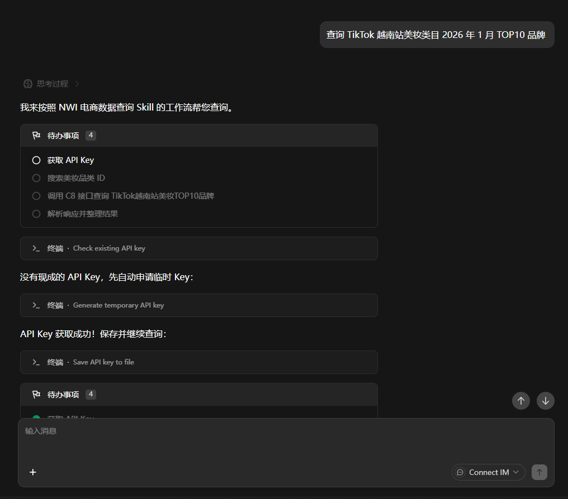Click the 搜索美妆品类 ID todo item text

click(x=76, y=178)
